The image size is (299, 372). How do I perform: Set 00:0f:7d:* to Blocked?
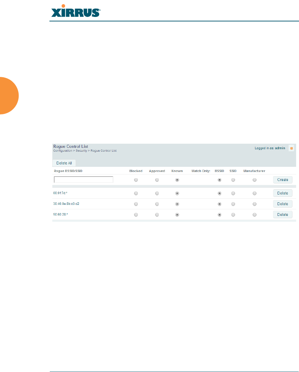pyautogui.click(x=136, y=193)
